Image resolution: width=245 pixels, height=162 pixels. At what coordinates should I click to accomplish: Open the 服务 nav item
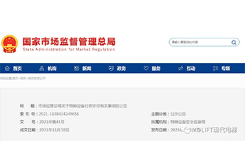pyautogui.click(x=156, y=68)
